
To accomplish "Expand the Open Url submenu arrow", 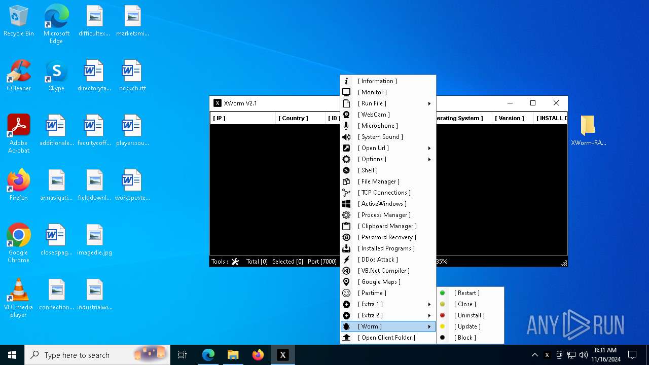I will [429, 148].
